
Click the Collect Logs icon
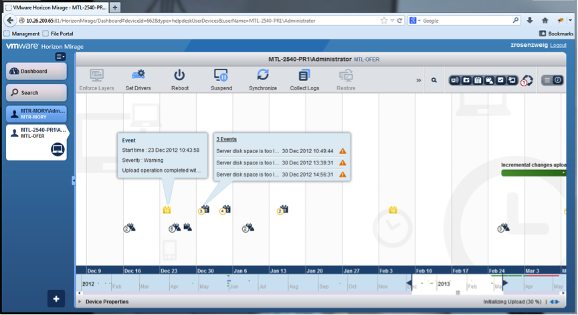coord(304,75)
